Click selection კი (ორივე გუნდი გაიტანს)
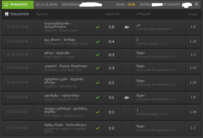This screenshot has height=138, width=203. (x=154, y=27)
